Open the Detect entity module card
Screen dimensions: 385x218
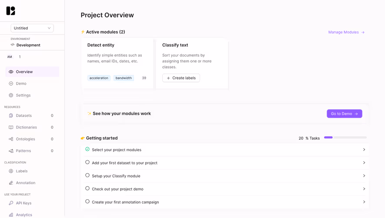(x=117, y=63)
